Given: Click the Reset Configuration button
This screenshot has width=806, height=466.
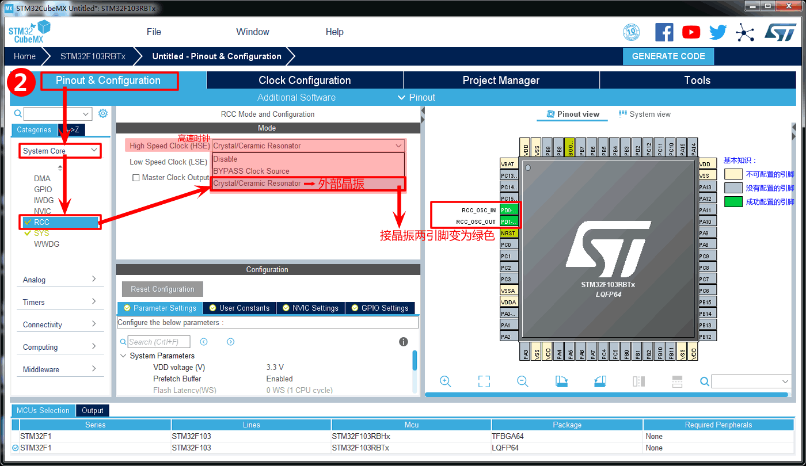Looking at the screenshot, I should tap(162, 289).
